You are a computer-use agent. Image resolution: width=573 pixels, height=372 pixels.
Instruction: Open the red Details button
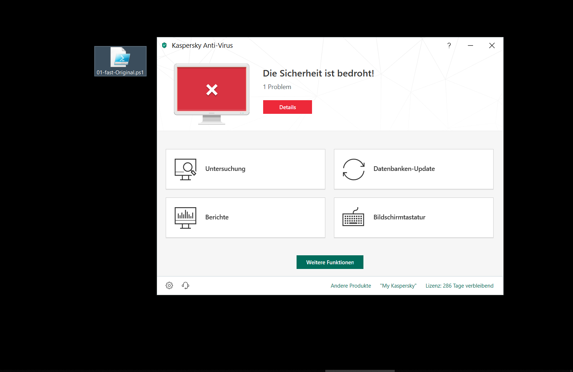[288, 107]
